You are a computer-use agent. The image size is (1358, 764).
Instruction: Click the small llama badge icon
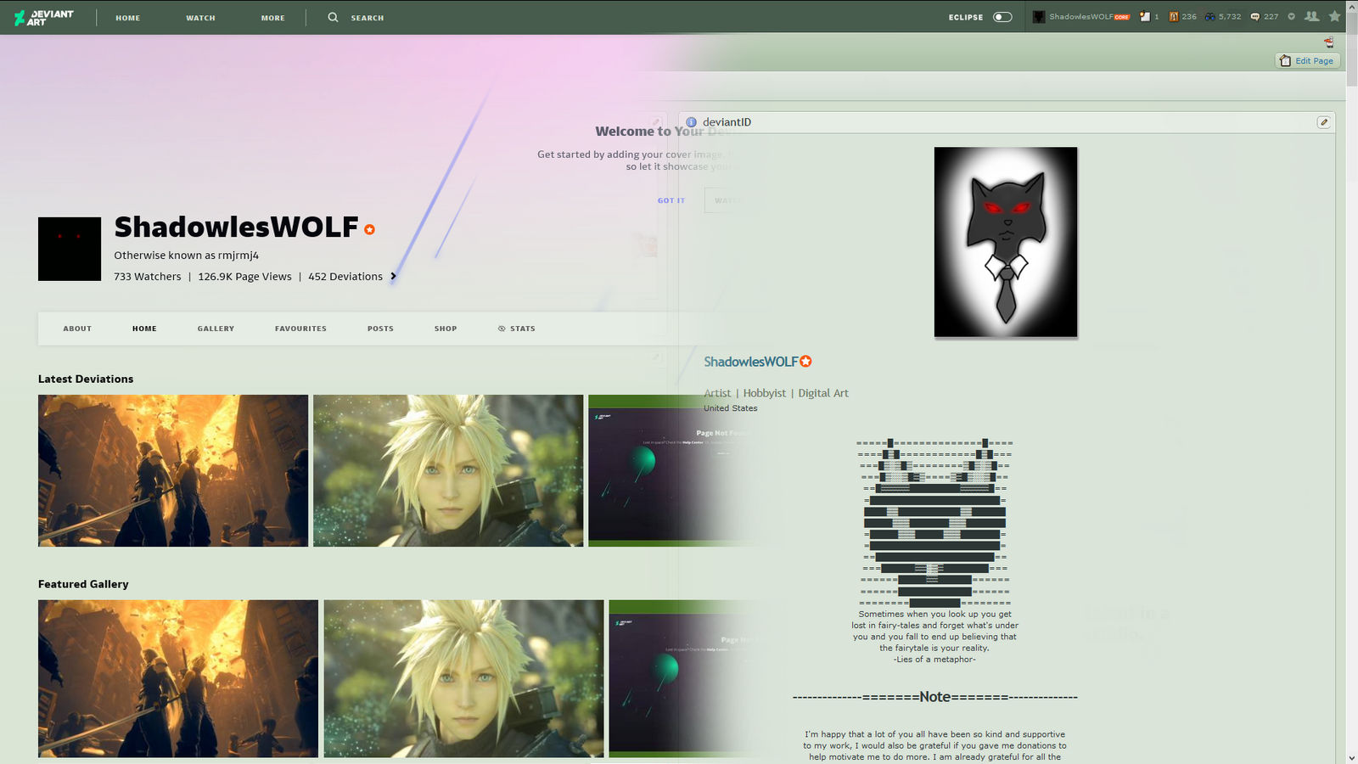1329,42
